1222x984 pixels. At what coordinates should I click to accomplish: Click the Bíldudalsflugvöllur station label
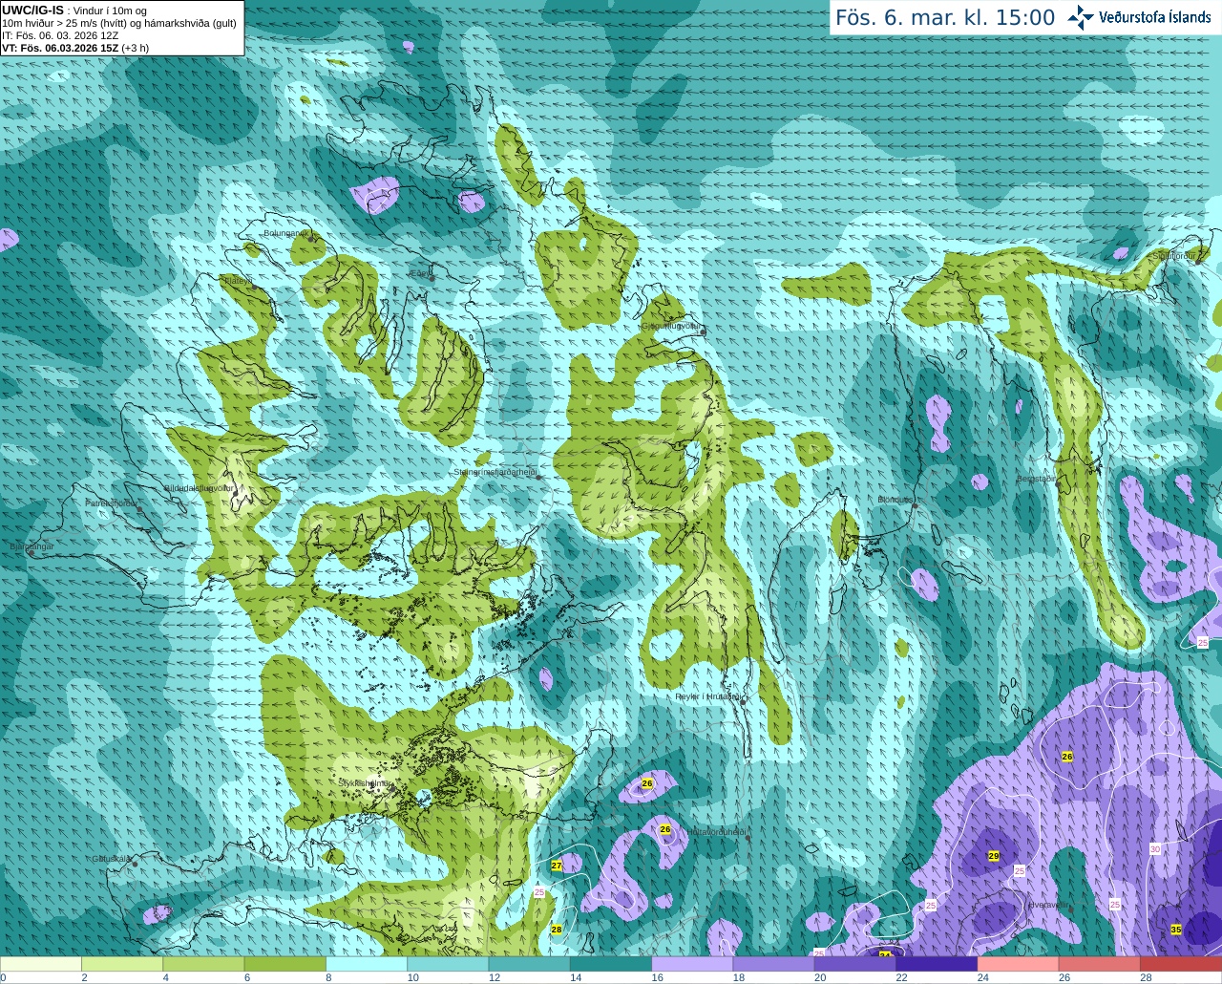pyautogui.click(x=200, y=487)
